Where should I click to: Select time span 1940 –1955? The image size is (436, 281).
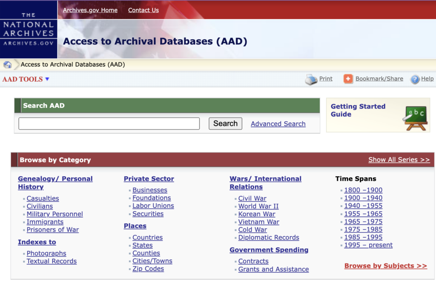[364, 206]
